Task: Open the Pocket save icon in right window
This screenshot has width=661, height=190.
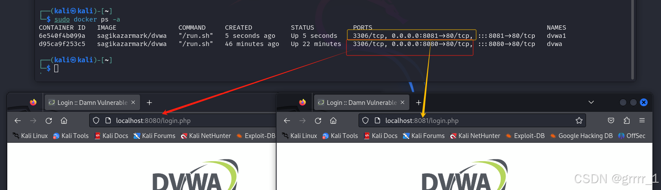Action: [611, 121]
